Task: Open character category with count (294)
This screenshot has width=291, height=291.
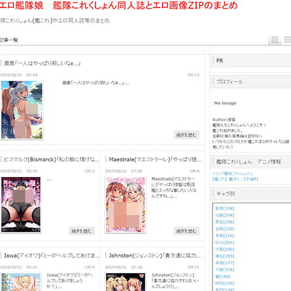Action: click(x=225, y=215)
